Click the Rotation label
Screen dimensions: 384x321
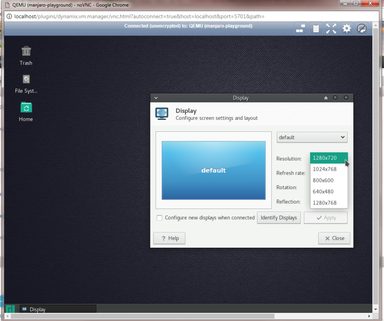287,187
